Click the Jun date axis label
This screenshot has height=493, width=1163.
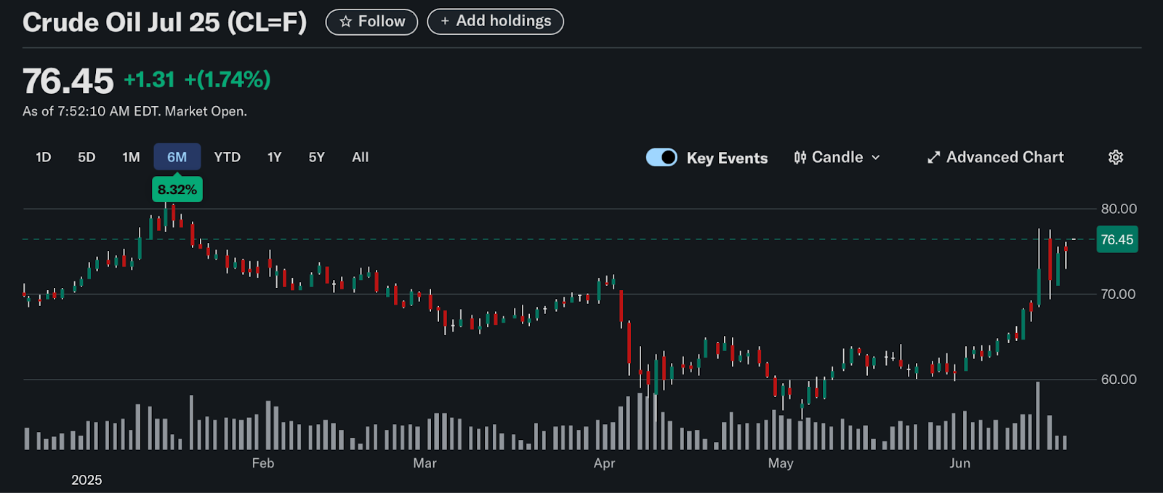960,463
